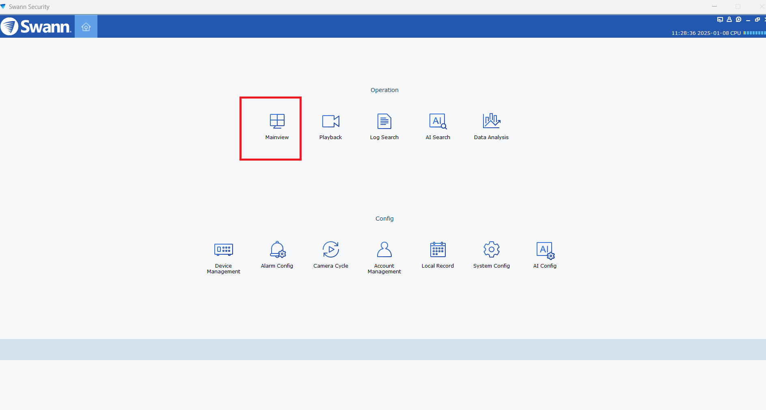
Task: Open Alarm Config settings
Action: tap(277, 255)
